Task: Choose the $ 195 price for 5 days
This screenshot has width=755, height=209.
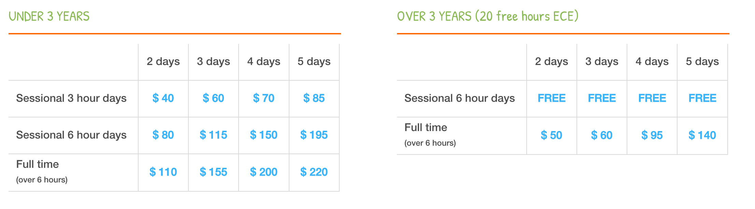Action: point(314,135)
